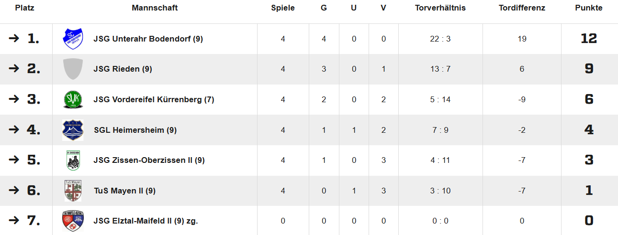The height and width of the screenshot is (235, 618).
Task: Click the SGL Heimersheim club crest
Action: (x=73, y=130)
